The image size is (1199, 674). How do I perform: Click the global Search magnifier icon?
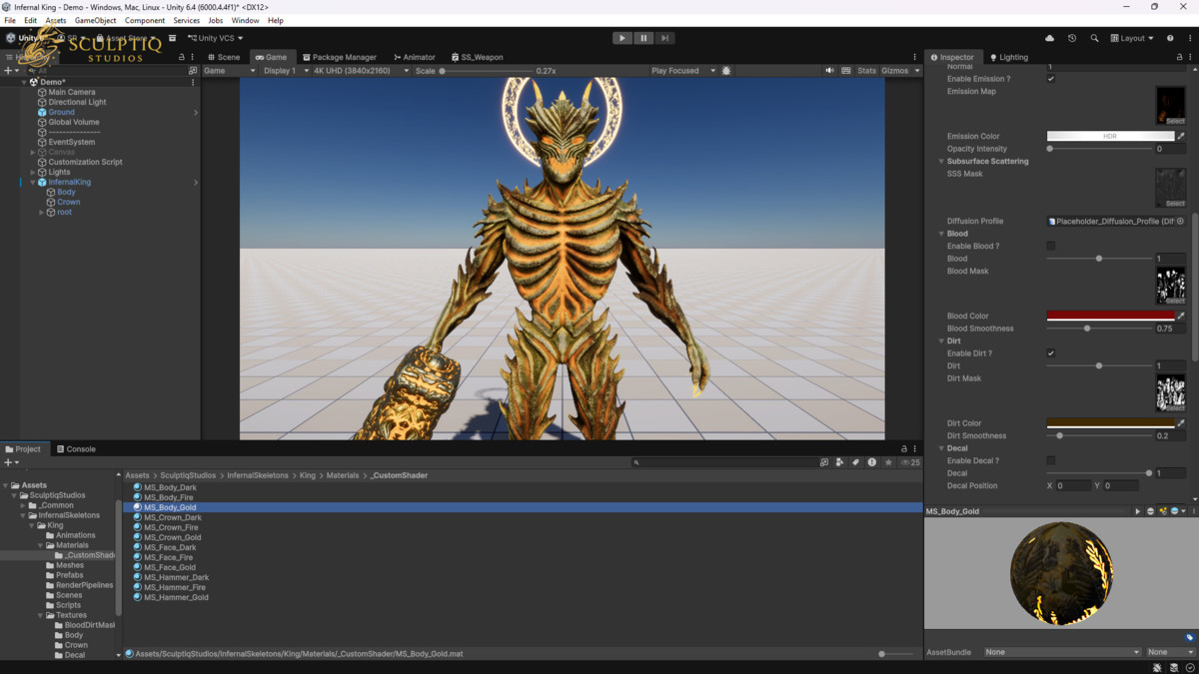[1094, 38]
